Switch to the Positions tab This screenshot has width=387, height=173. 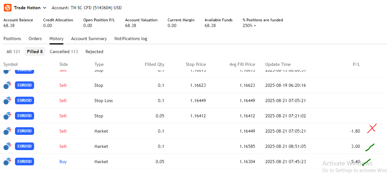(12, 38)
